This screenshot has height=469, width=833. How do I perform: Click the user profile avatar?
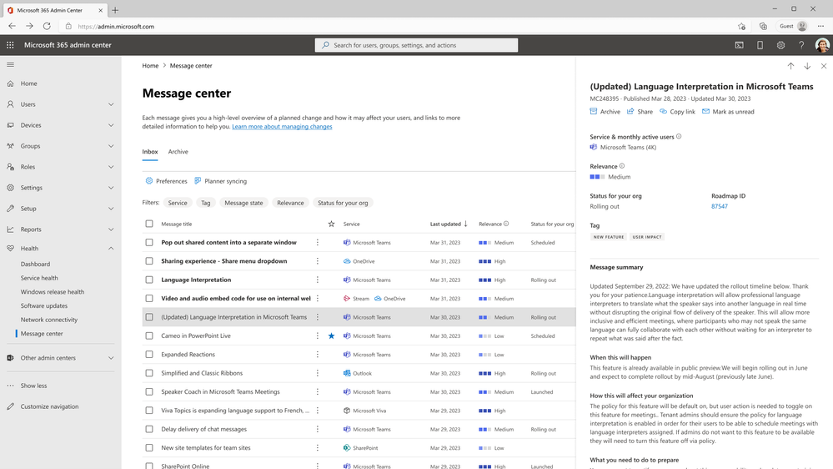[822, 45]
